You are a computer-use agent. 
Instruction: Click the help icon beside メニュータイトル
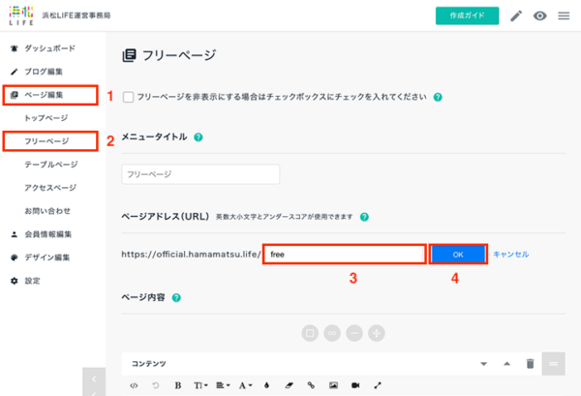199,137
